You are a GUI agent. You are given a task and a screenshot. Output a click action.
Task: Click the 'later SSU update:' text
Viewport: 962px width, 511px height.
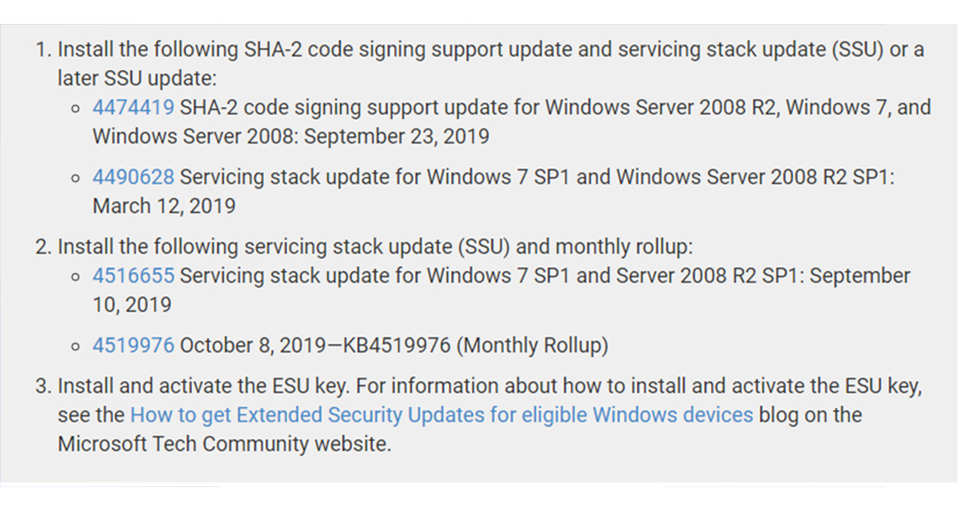click(136, 79)
